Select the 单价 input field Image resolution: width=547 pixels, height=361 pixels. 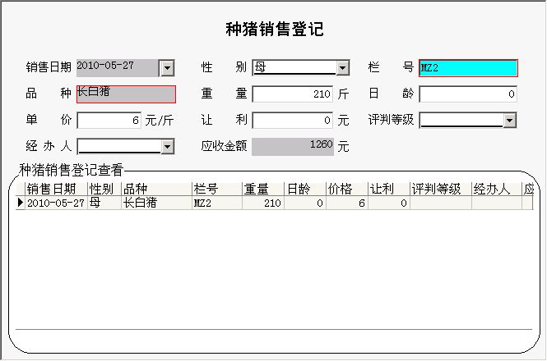coord(109,121)
